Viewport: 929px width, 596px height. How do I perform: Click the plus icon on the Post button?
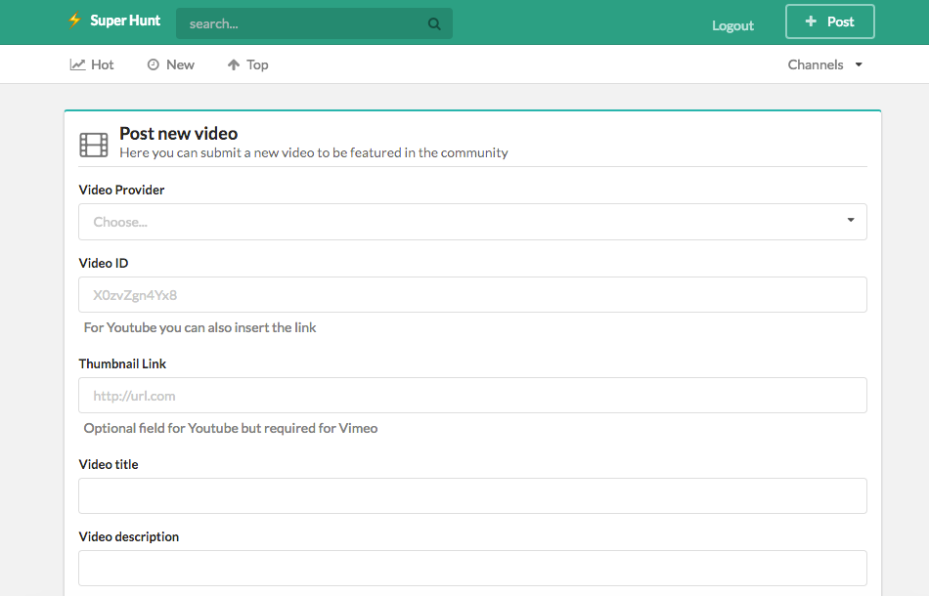(x=811, y=21)
